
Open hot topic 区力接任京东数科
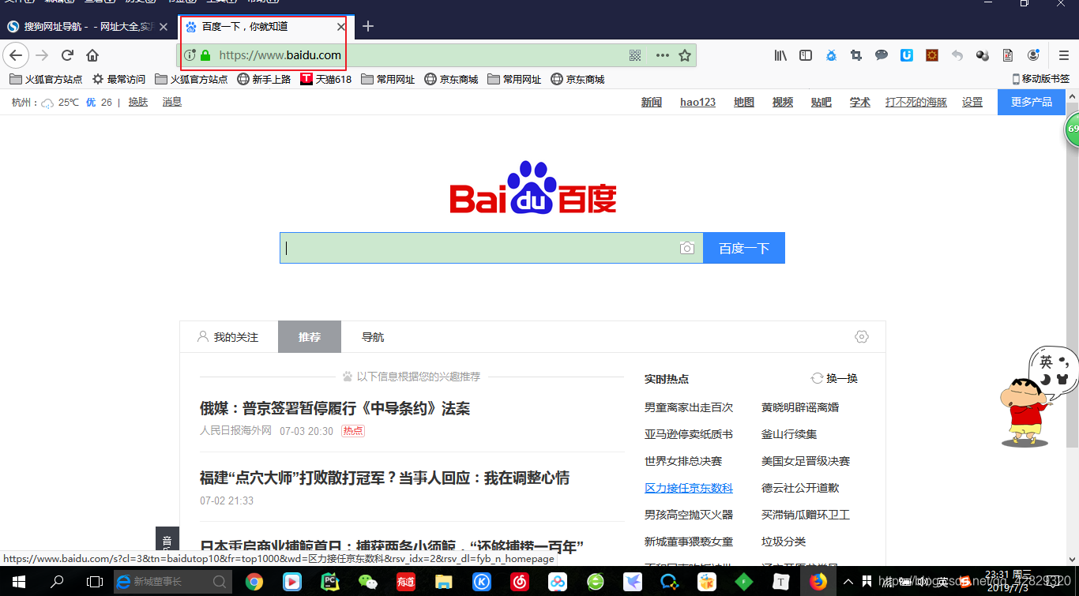tap(689, 488)
